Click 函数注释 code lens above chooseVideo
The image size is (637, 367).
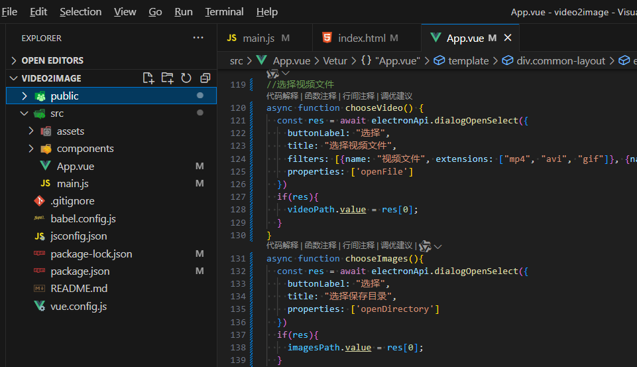[321, 96]
